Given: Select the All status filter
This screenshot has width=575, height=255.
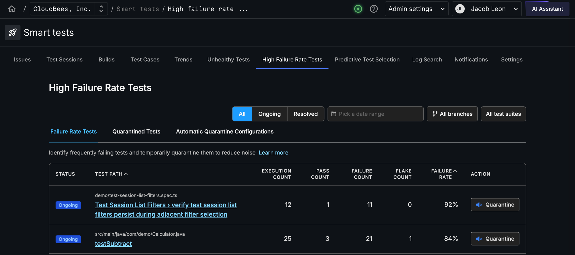Looking at the screenshot, I should 242,114.
